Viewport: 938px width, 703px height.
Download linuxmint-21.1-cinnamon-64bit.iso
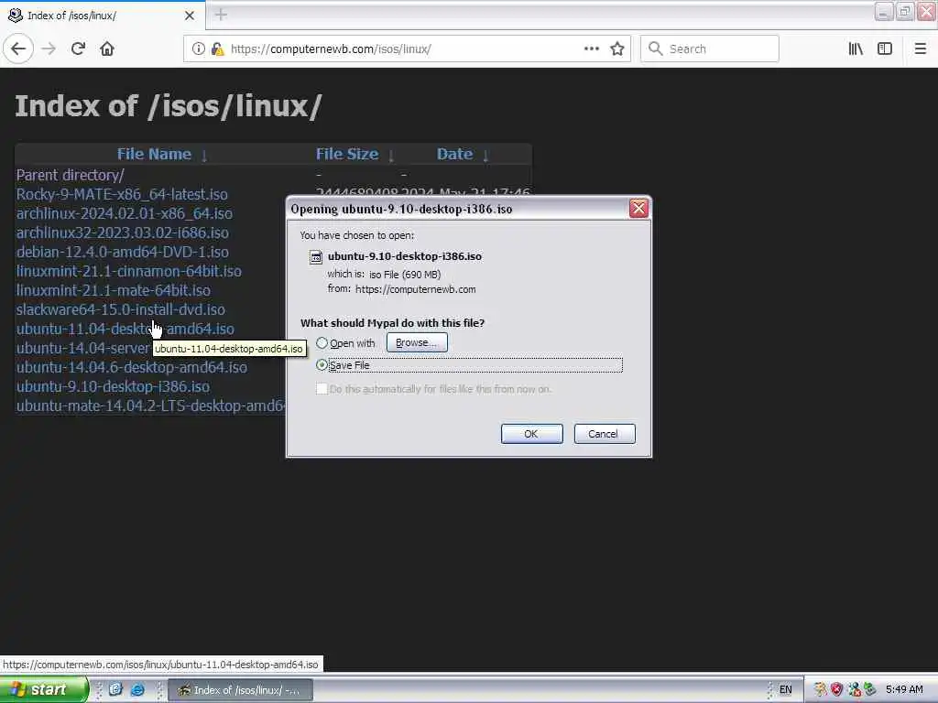128,271
